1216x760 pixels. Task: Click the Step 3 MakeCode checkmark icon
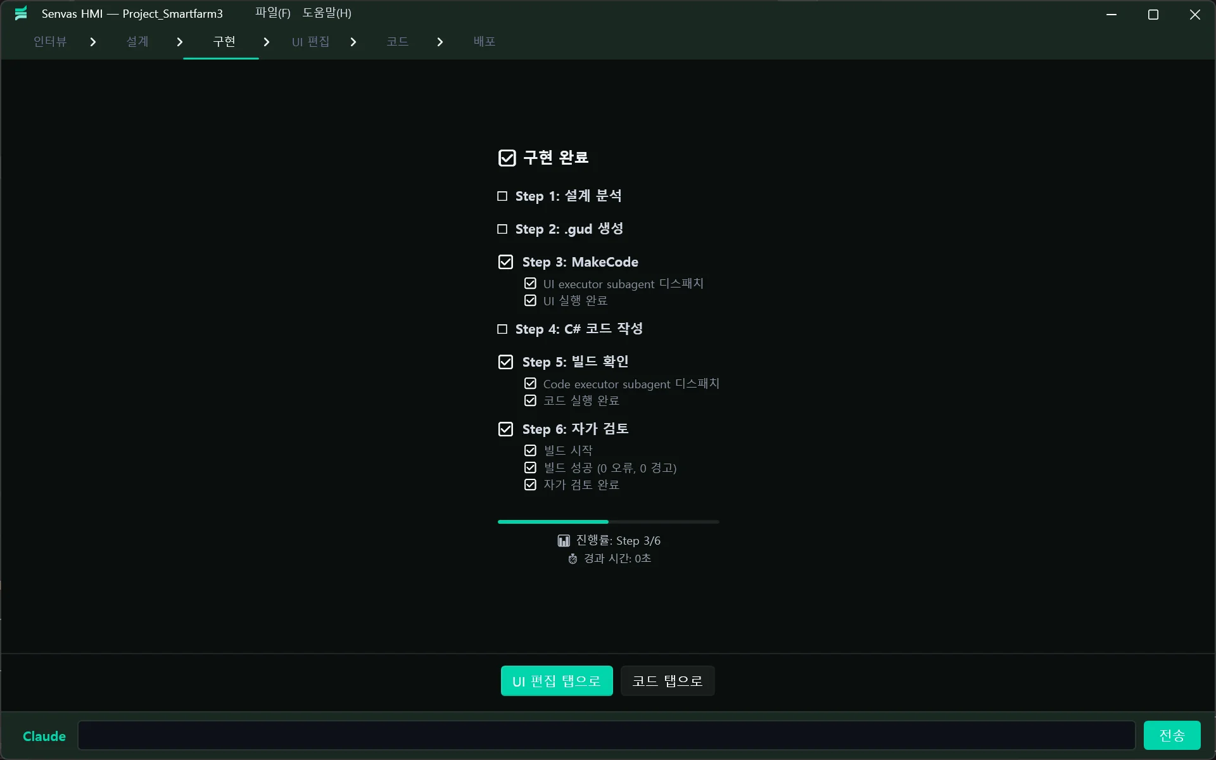click(505, 262)
